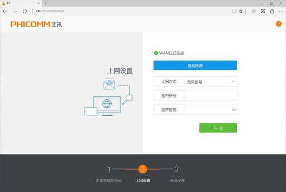Refresh the page with reload icon
286x192 pixels.
(x=25, y=11)
